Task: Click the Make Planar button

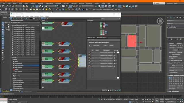Action: [x=173, y=45]
